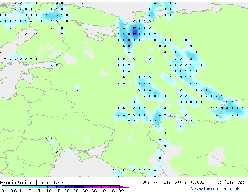Pick the 1–2 mm legend swatch

coord(25,187)
